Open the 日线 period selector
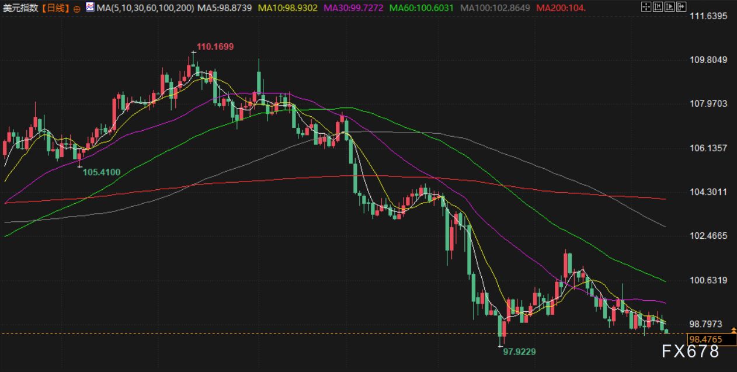Screen dimensions: 737x372 (x=56, y=8)
